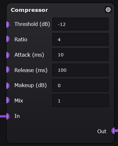Edit the Threshold value field showing -12

click(80, 24)
